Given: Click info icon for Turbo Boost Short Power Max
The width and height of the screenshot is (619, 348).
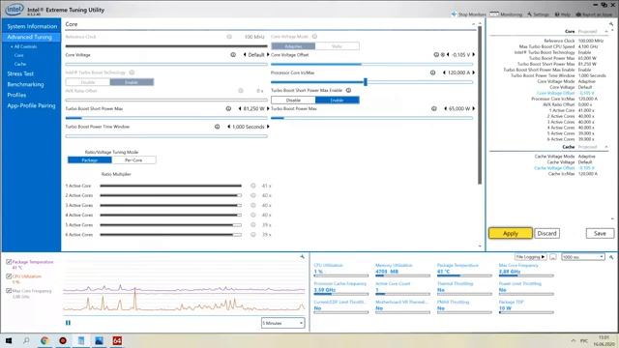Looking at the screenshot, I should coord(228,108).
